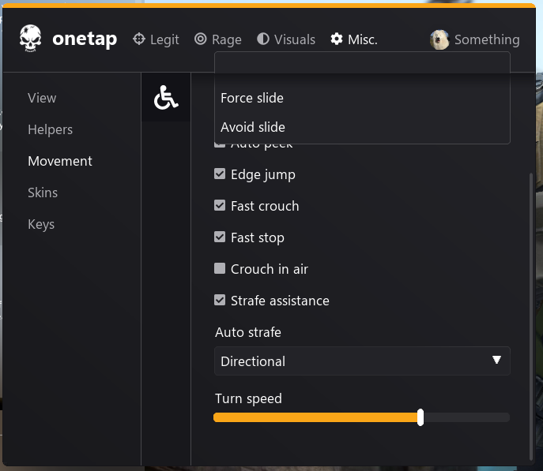This screenshot has width=543, height=471.
Task: Select the wheelchair movement icon tab
Action: pyautogui.click(x=166, y=97)
